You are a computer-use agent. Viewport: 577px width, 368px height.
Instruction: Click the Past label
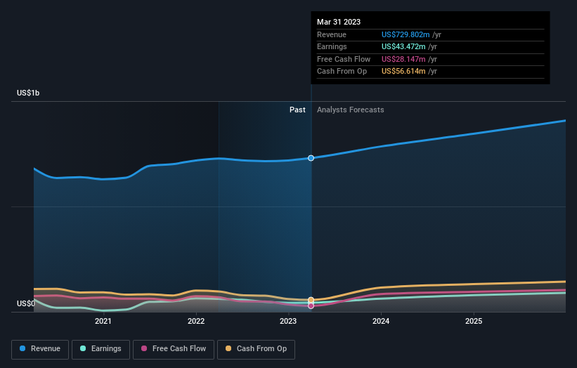[297, 110]
